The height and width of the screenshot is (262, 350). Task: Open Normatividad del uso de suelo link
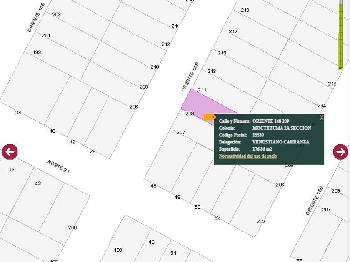[248, 156]
